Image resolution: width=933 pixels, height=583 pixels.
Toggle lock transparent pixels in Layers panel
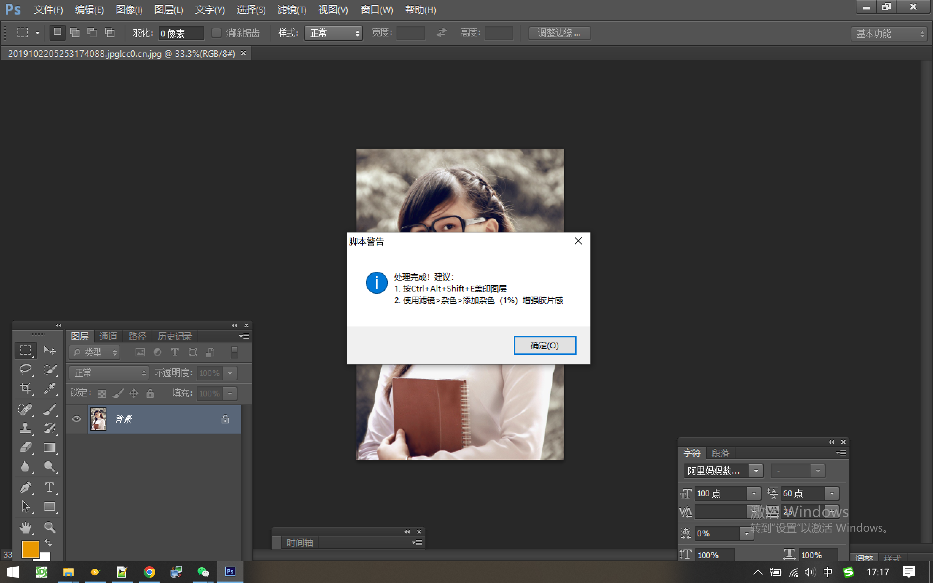coord(101,393)
